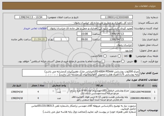Choose the متوسط purchase process option
The height and width of the screenshot is (116, 164).
coord(123,61)
